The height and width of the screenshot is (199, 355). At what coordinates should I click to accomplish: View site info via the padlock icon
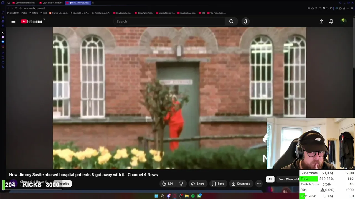click(x=21, y=8)
